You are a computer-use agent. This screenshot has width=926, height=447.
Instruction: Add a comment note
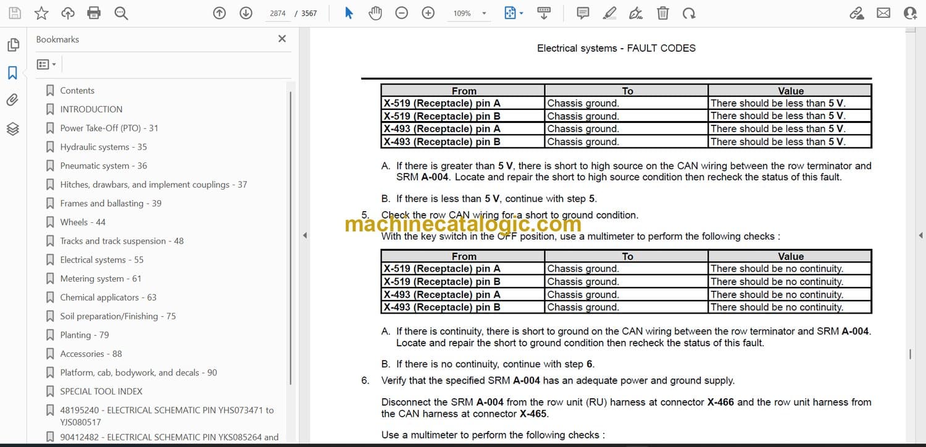point(583,13)
